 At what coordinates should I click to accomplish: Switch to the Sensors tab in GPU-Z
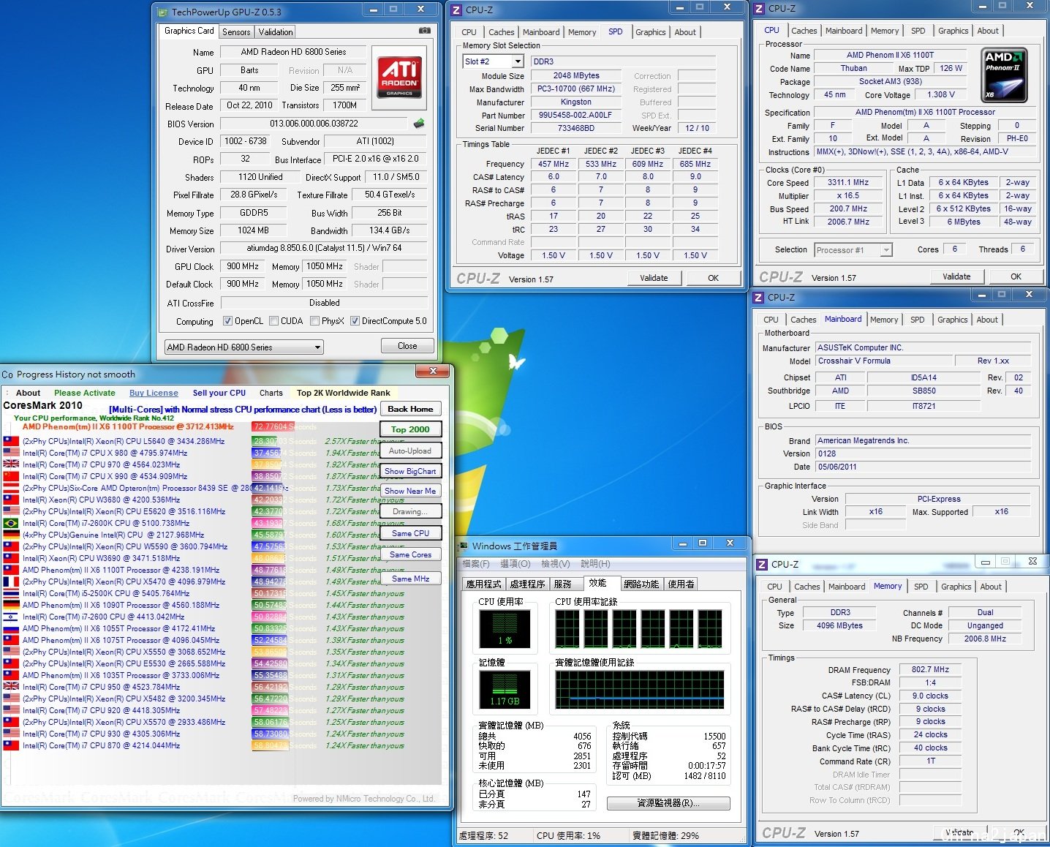pos(236,32)
